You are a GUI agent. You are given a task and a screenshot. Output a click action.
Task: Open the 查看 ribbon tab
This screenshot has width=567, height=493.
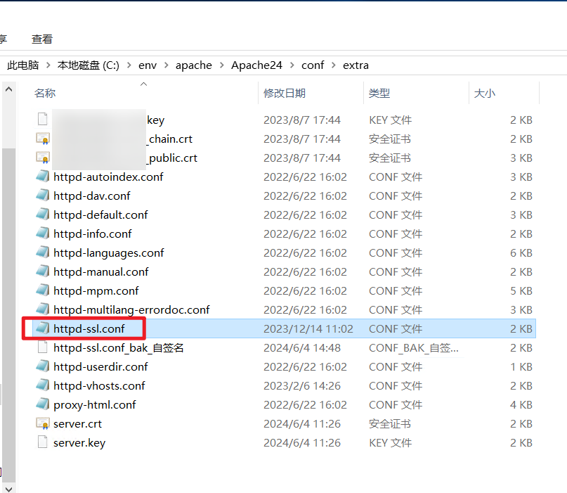click(x=42, y=39)
